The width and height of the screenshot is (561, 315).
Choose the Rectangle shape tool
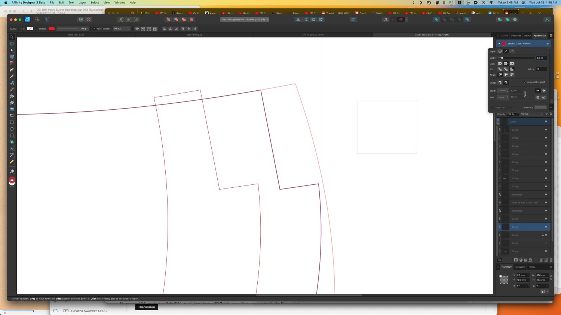pyautogui.click(x=12, y=122)
